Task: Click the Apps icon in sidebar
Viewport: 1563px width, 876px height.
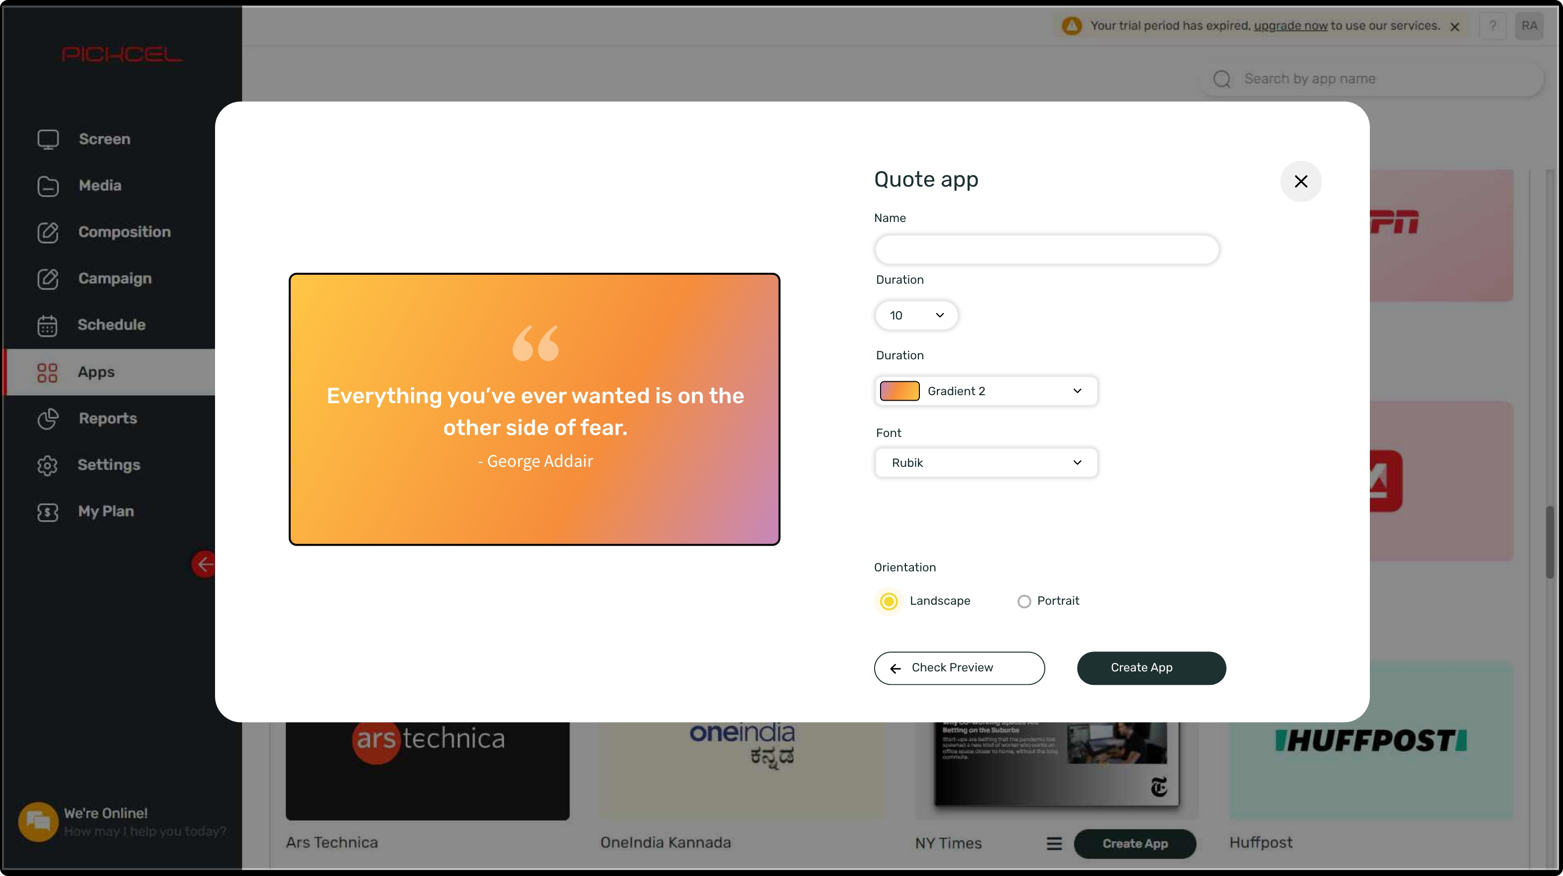Action: coord(46,372)
